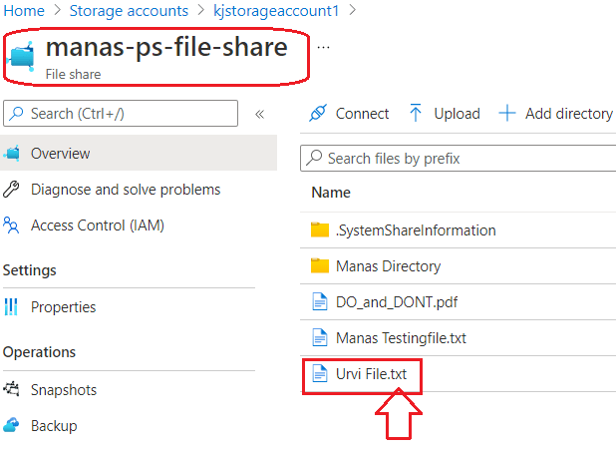616x453 pixels.
Task: Click the Properties bars icon
Action: 11,306
